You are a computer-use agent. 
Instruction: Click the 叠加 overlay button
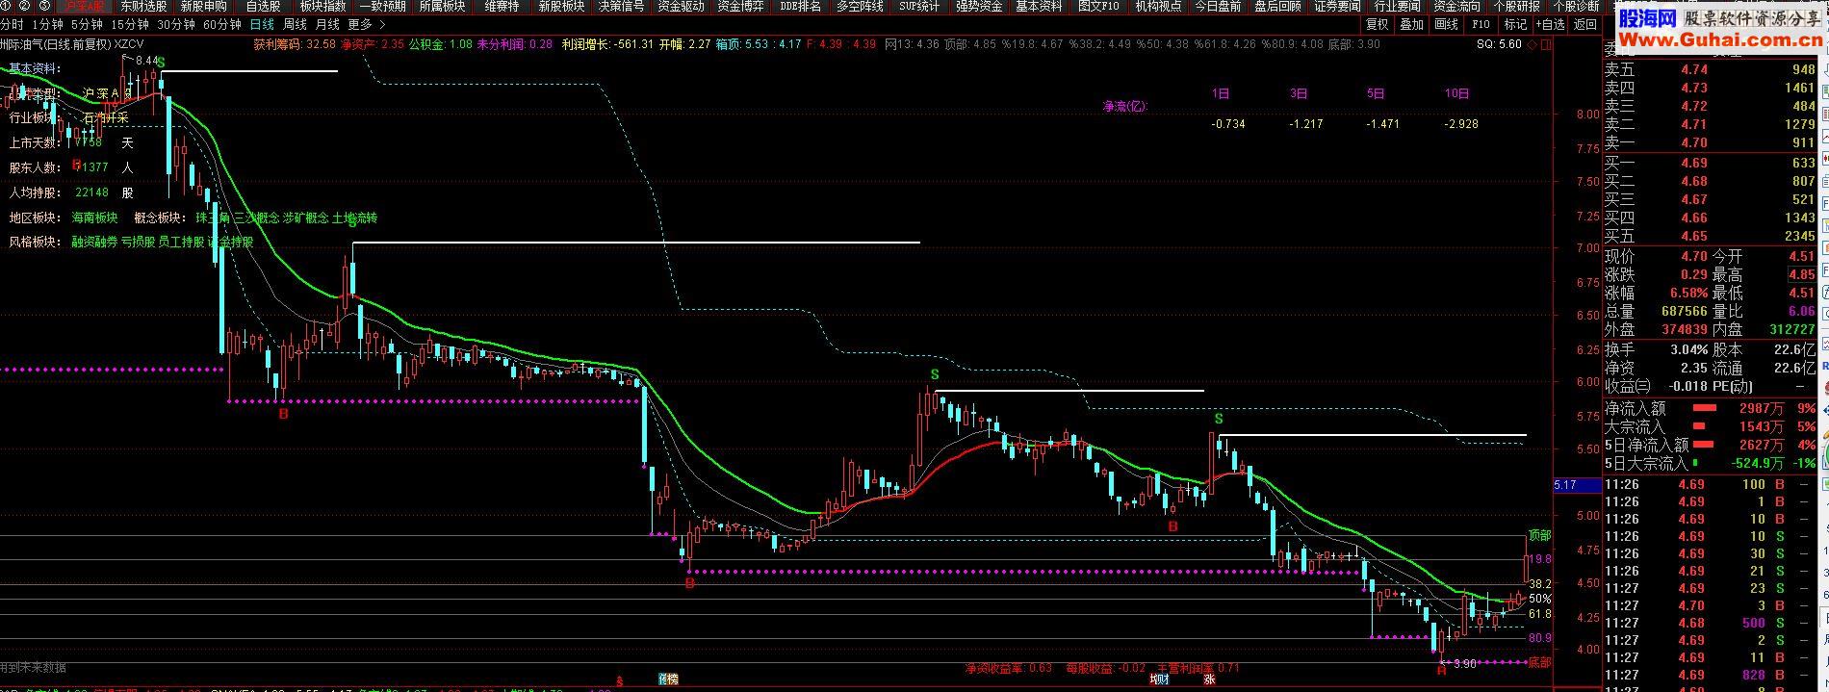(x=1411, y=24)
